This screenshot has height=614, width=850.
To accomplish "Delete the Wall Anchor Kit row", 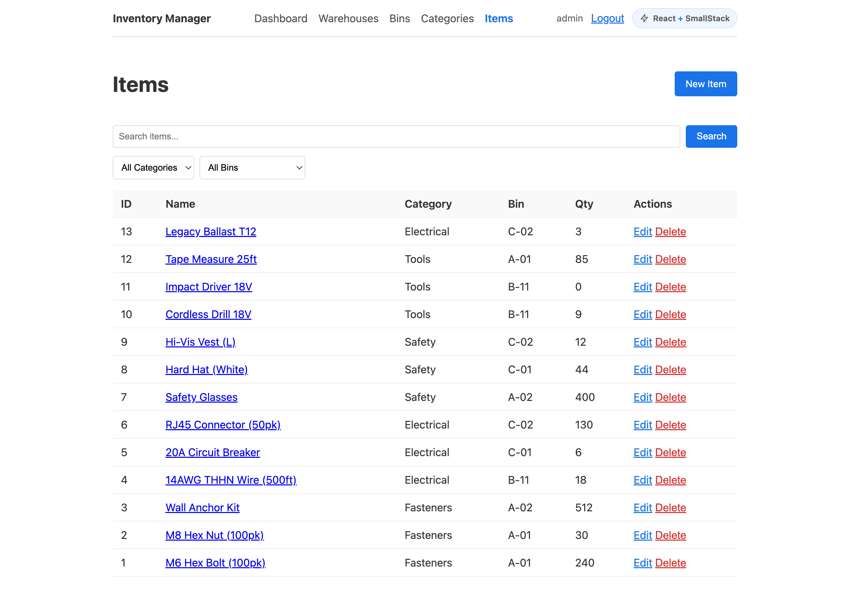I will pyautogui.click(x=671, y=508).
